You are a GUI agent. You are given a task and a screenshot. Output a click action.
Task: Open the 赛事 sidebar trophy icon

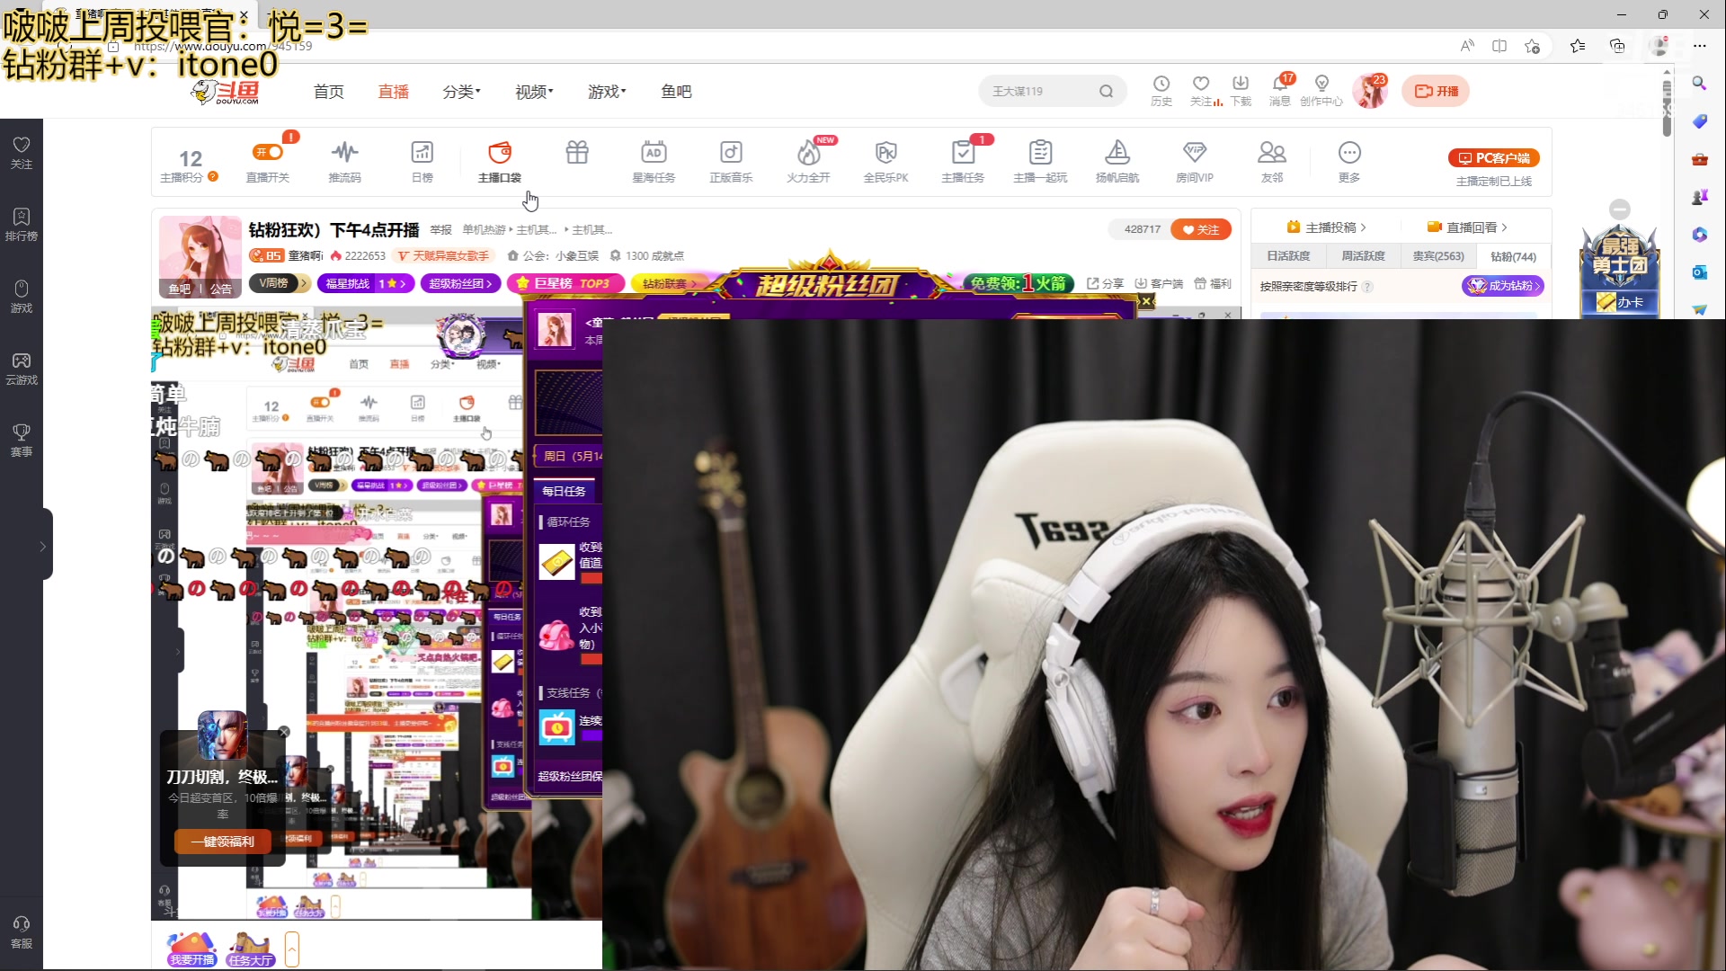22,440
